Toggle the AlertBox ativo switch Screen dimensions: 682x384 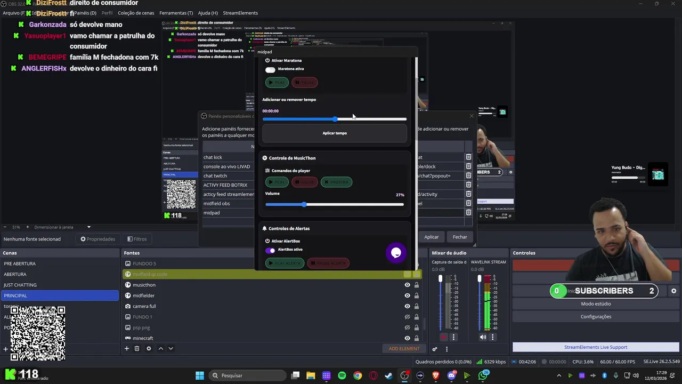(270, 250)
